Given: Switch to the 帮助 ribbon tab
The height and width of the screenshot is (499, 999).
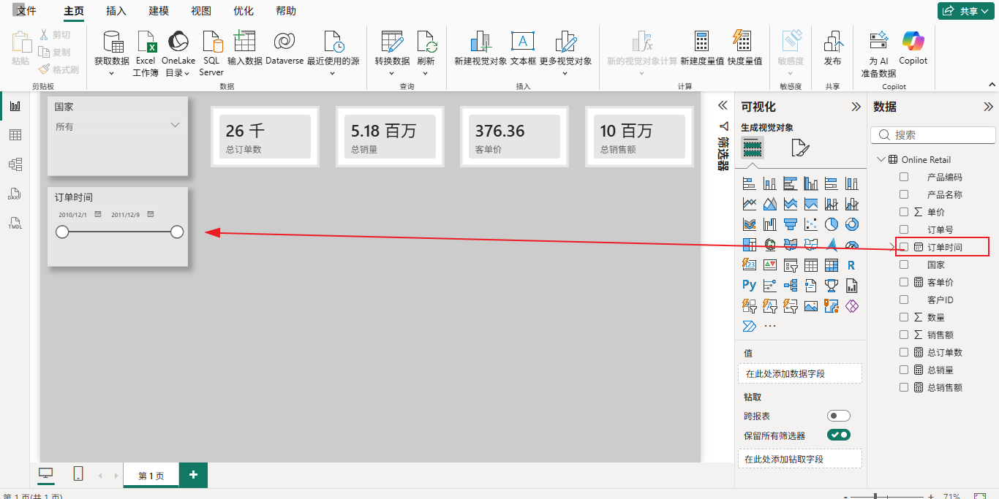Looking at the screenshot, I should [286, 11].
